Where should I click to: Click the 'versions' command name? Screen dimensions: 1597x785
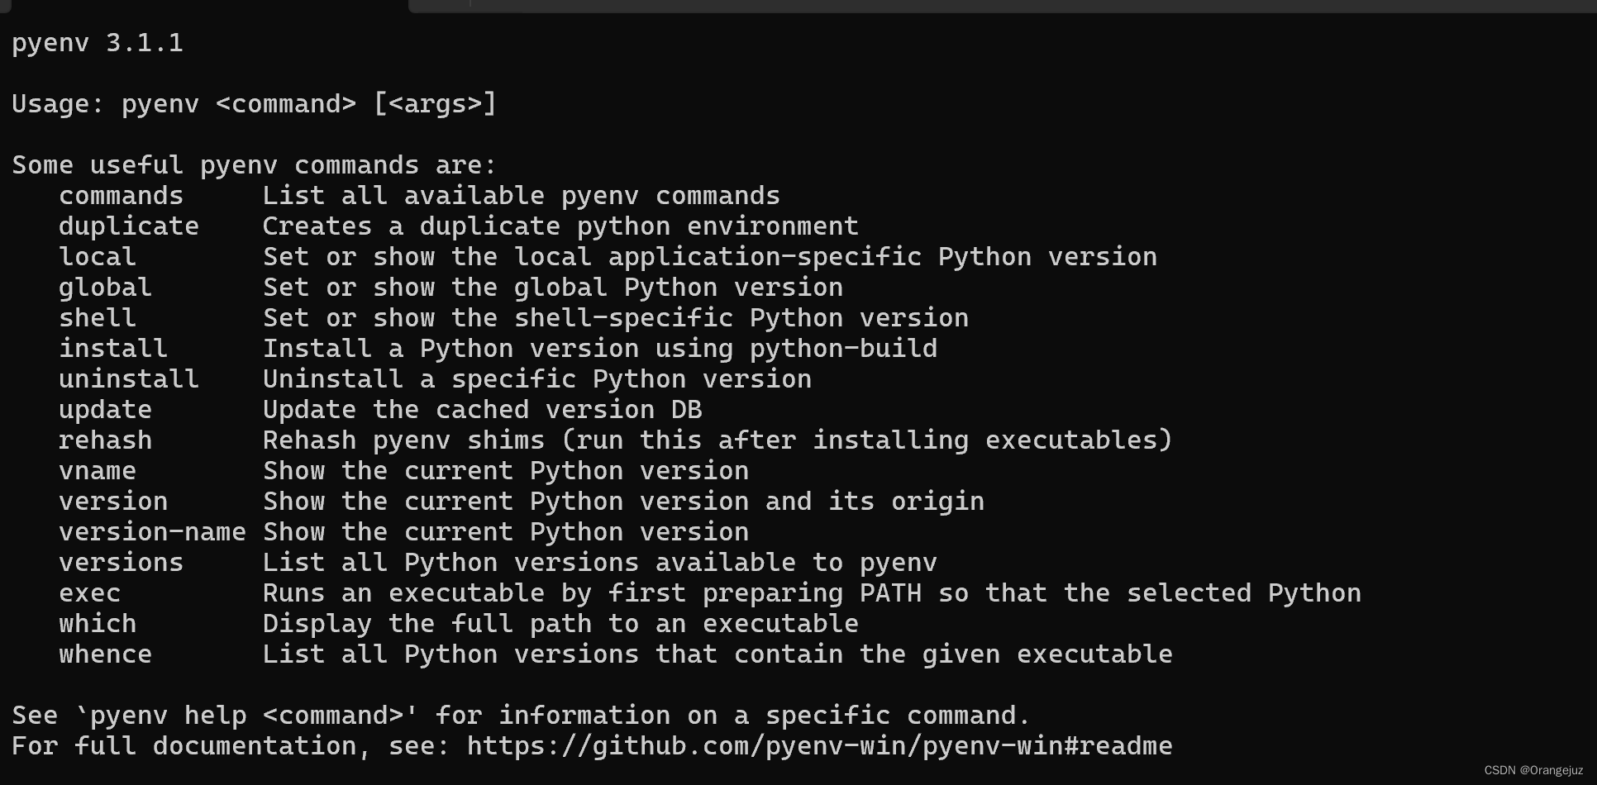(121, 563)
